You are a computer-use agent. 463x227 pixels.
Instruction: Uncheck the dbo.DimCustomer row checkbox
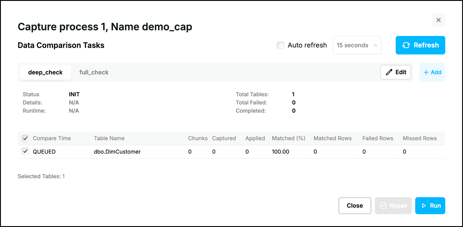[25, 152]
